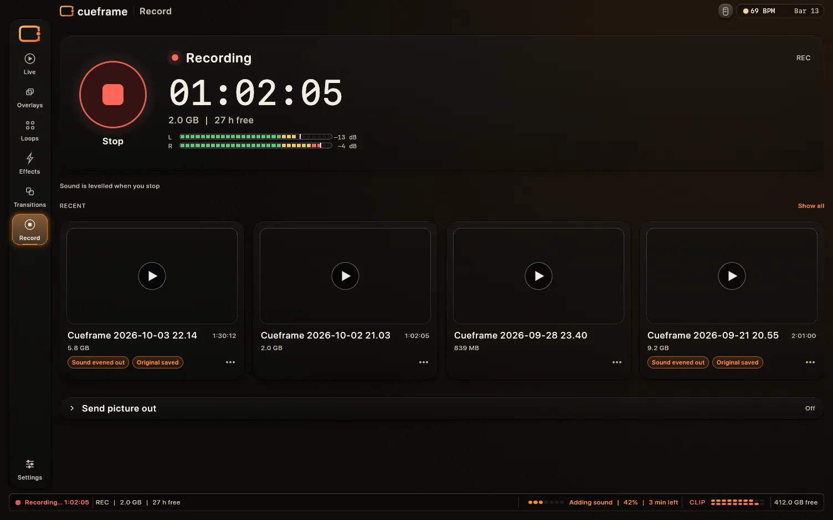Image resolution: width=833 pixels, height=520 pixels.
Task: Click the -13 dB left level reading
Action: [346, 137]
